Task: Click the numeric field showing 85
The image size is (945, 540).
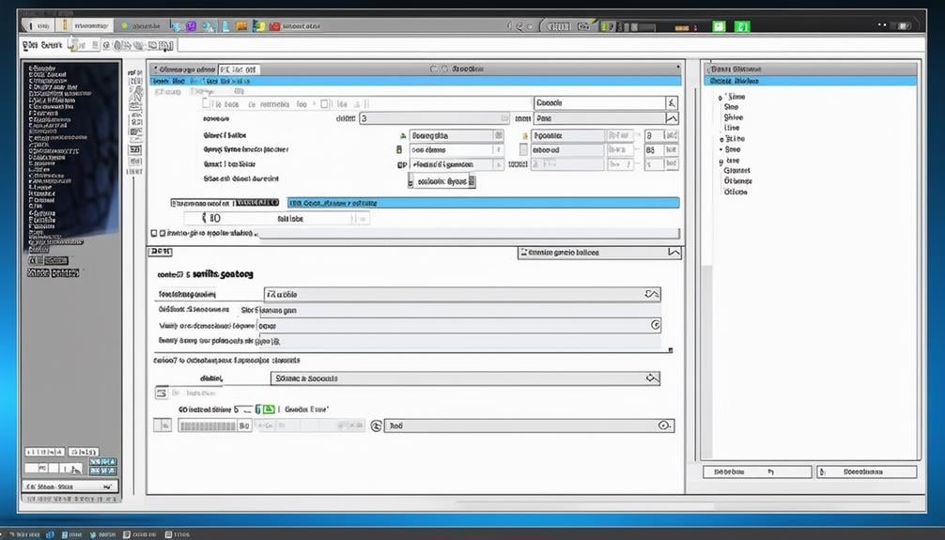Action: (x=655, y=149)
